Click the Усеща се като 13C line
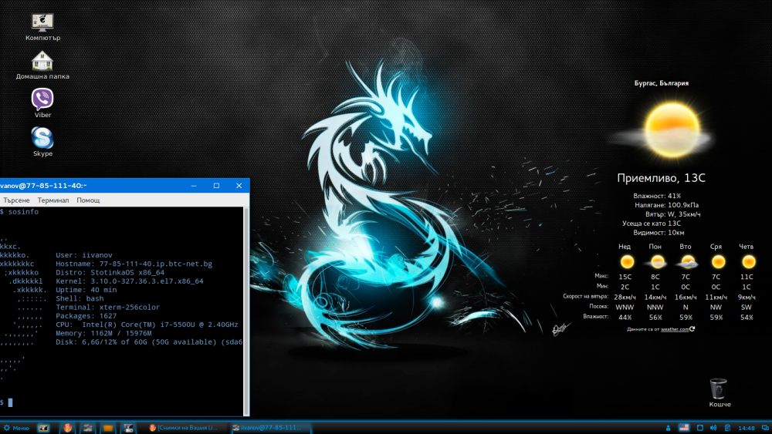This screenshot has height=434, width=772. click(652, 223)
